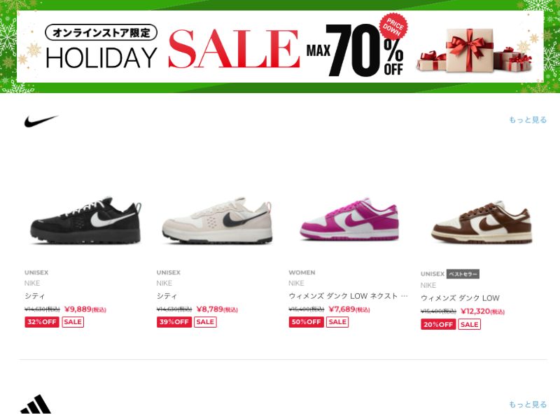Screen dimensions: 560x420
Task: Open ウィメンズ ダンク LOW ネクスト product title
Action: (x=348, y=296)
